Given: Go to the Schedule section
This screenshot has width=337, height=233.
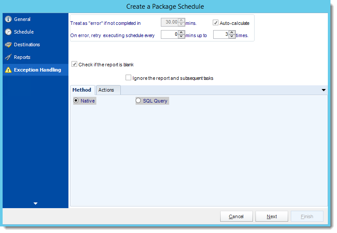Looking at the screenshot, I should (x=35, y=32).
